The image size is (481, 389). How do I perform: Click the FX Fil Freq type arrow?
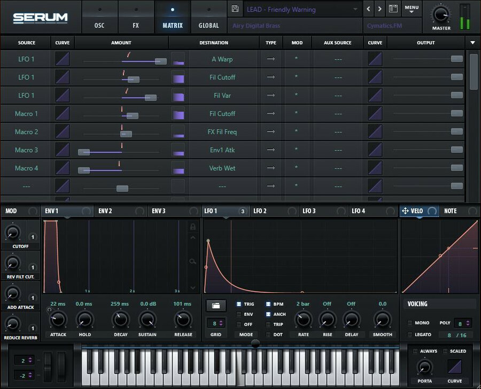(271, 131)
